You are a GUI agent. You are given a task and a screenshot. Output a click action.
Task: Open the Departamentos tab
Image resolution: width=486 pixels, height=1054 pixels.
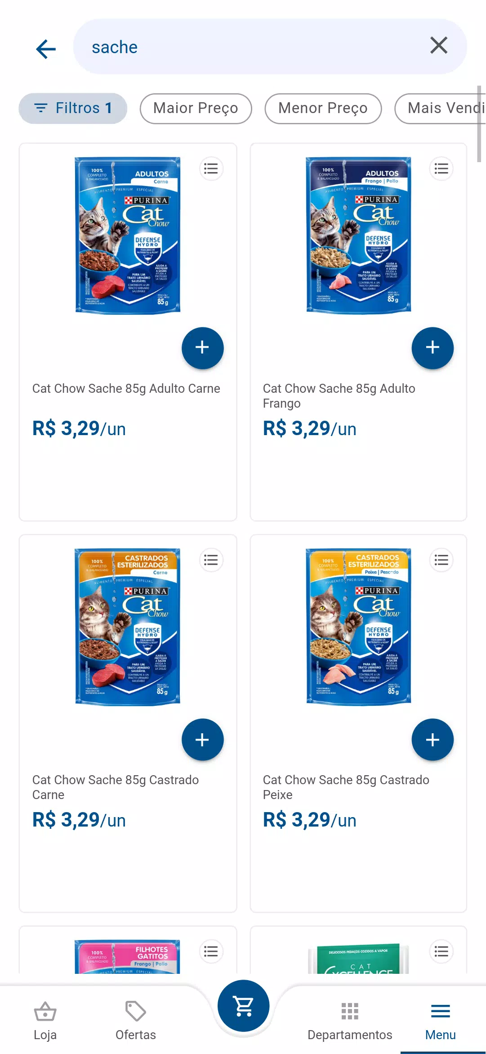(x=350, y=1021)
